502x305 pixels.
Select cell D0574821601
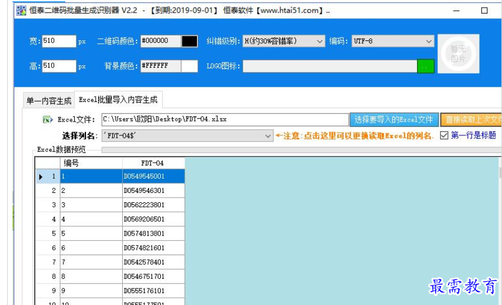154,247
